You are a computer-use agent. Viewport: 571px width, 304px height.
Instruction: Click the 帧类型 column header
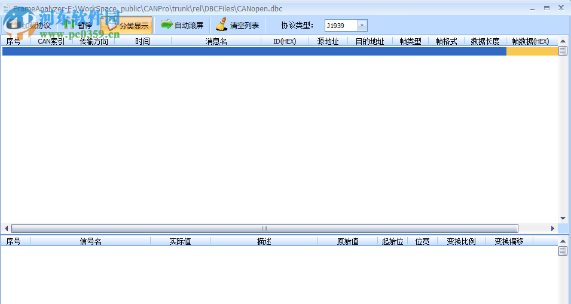pos(410,41)
